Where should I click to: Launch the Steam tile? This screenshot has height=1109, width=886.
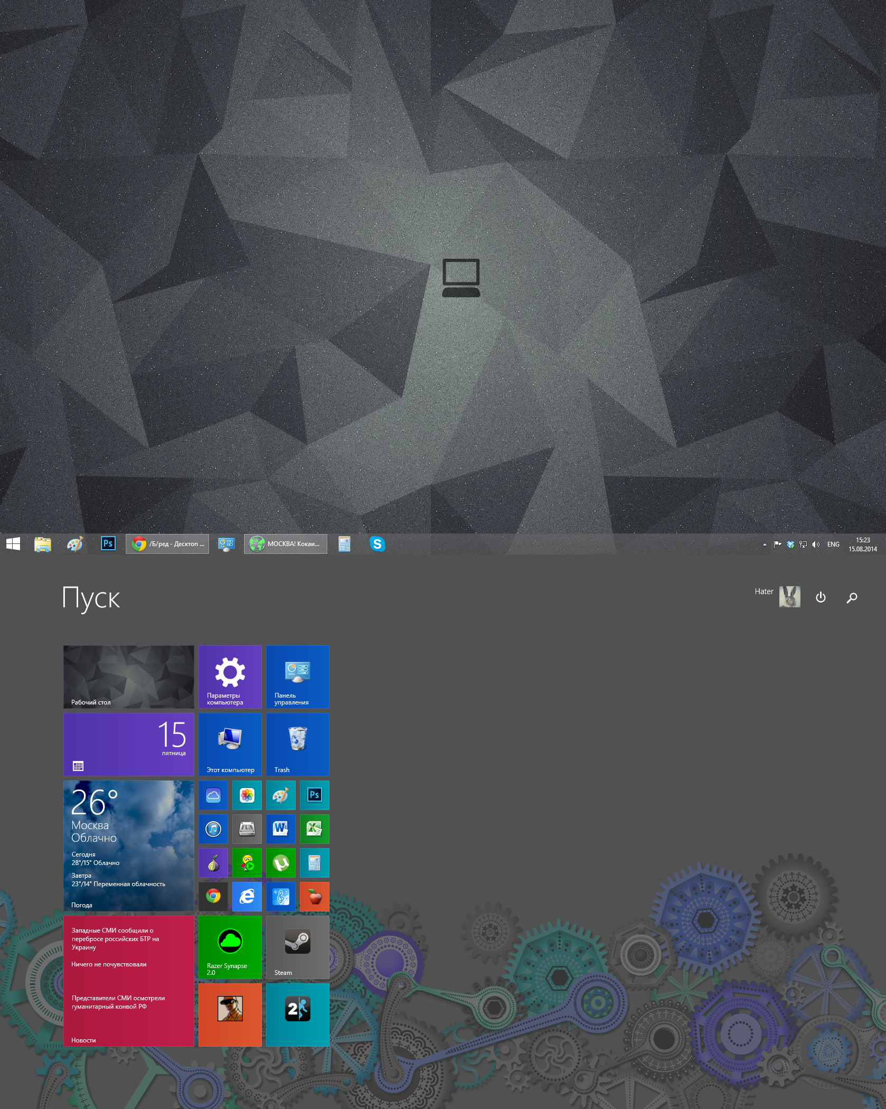[298, 947]
